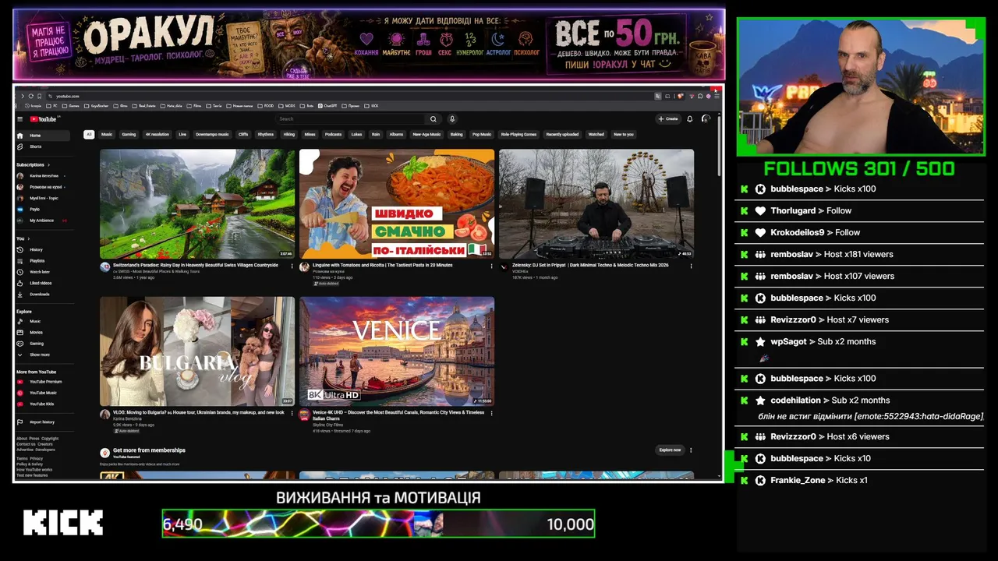Open the Linguine pasta video thumbnail
Screen dimensions: 998x561
click(397, 203)
